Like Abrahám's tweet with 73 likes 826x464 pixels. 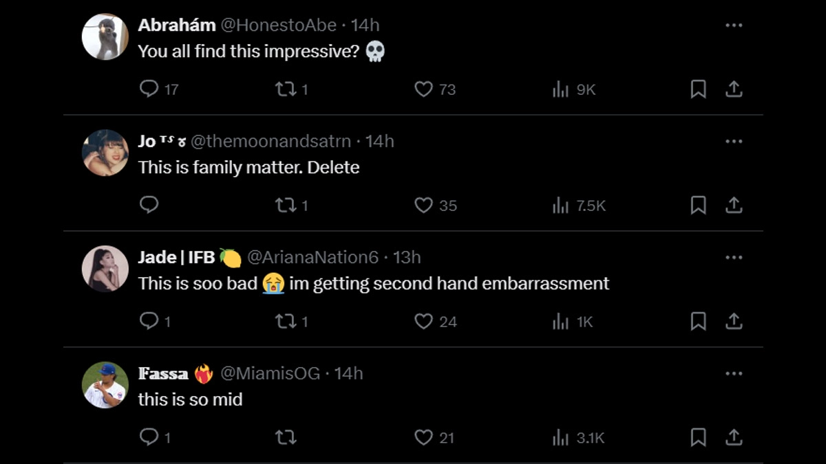point(423,89)
